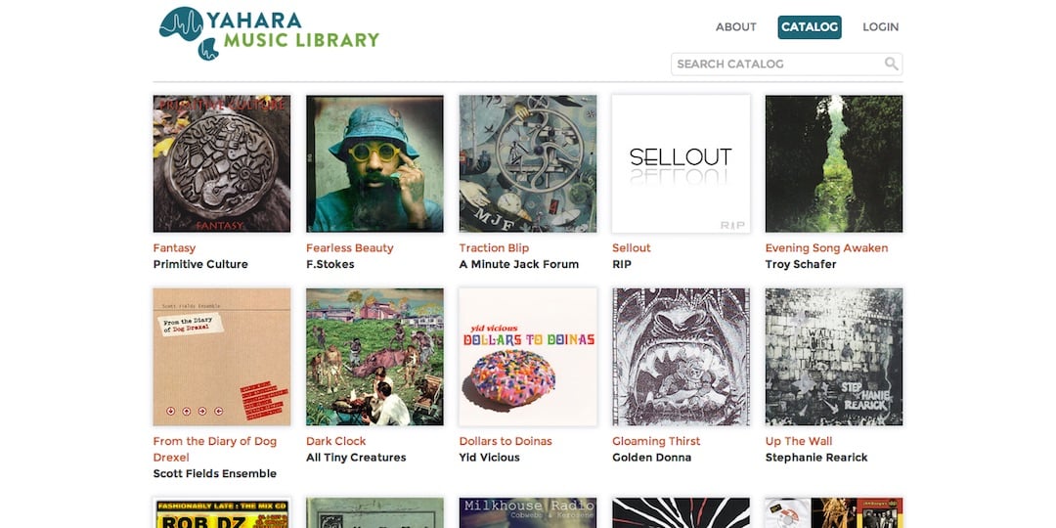This screenshot has width=1056, height=528.
Task: Click the Dark Clock title link
Action: [336, 441]
